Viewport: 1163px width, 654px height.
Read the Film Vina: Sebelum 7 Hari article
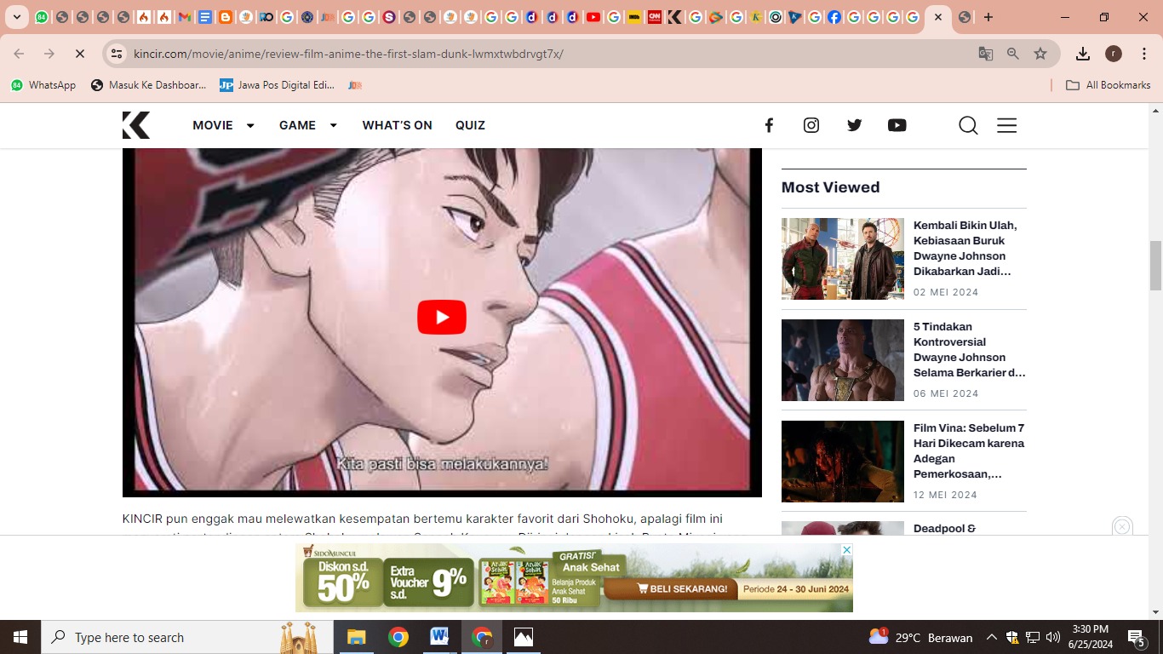pos(969,450)
